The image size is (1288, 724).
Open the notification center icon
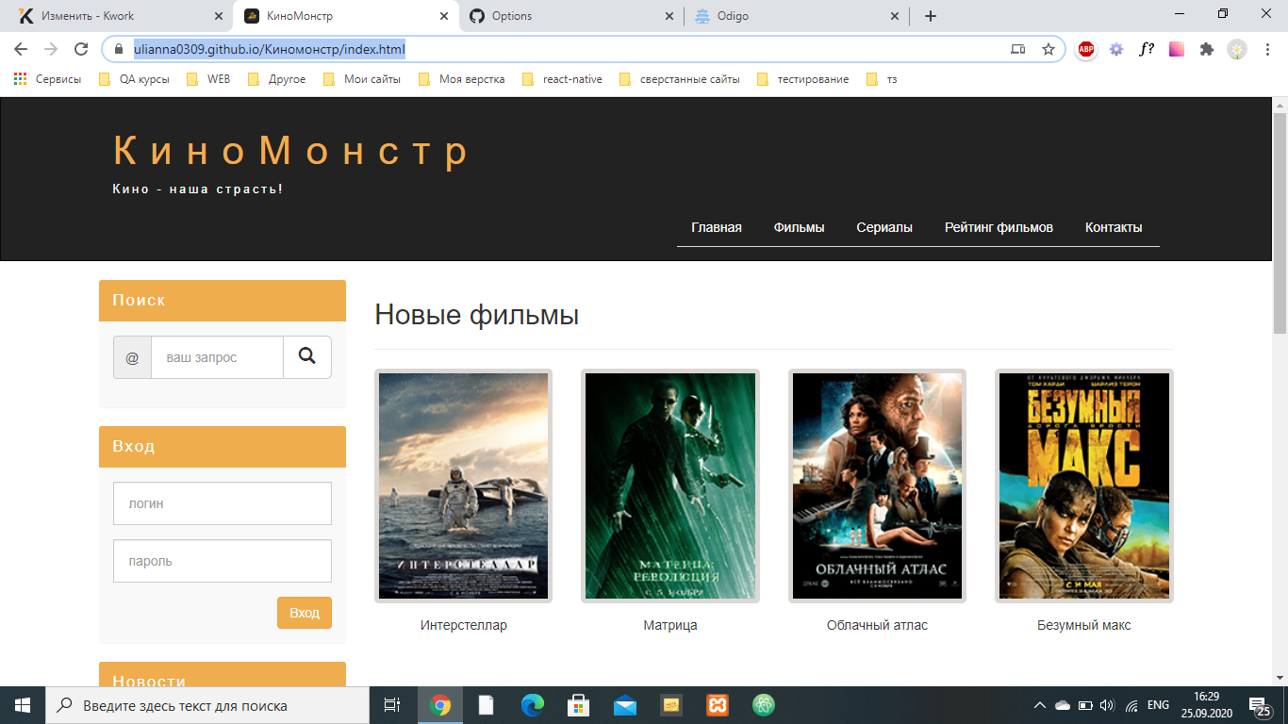1257,705
